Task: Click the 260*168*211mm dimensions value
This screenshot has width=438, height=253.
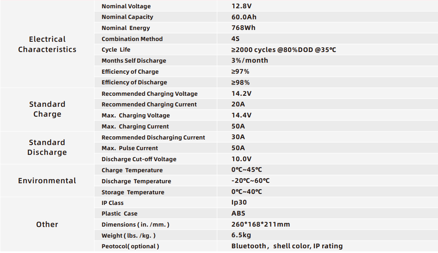Action: [261, 224]
